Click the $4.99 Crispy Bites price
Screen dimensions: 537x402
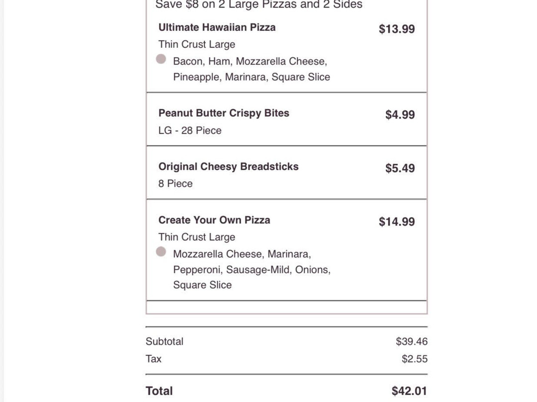(x=400, y=115)
